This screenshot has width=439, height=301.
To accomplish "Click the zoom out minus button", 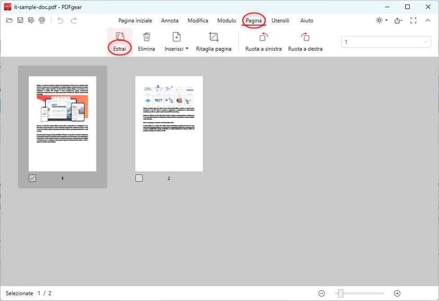I will pos(322,292).
